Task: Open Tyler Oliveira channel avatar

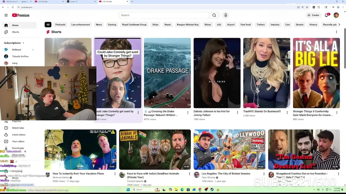Action: point(197,175)
